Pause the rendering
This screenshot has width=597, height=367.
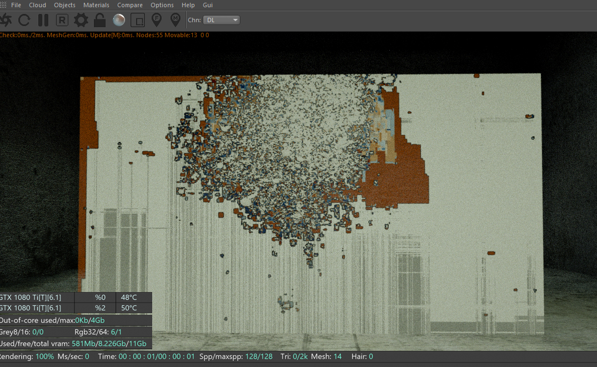(x=43, y=20)
